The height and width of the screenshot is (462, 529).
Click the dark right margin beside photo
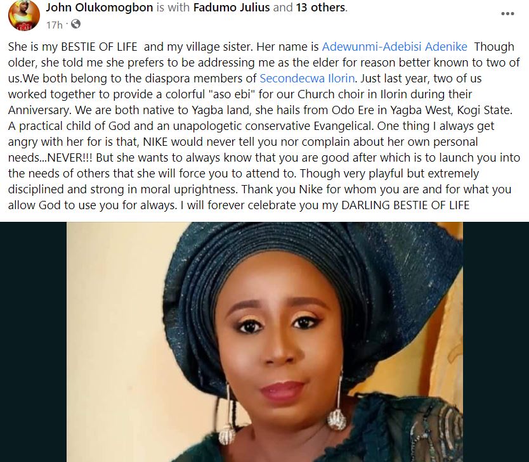[x=496, y=342]
